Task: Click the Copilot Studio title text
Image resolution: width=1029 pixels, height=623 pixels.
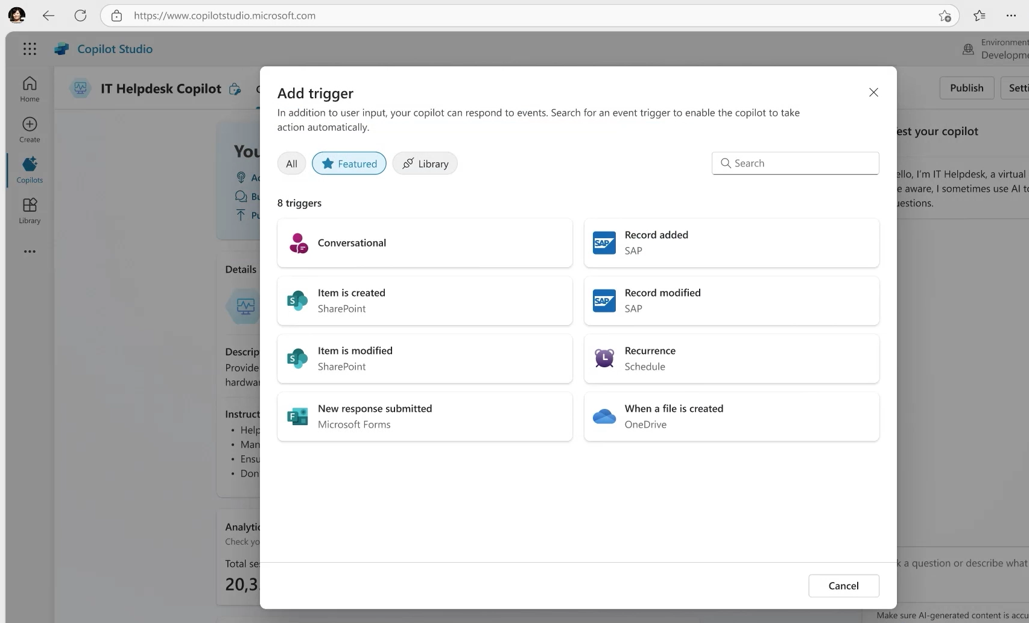Action: (115, 49)
